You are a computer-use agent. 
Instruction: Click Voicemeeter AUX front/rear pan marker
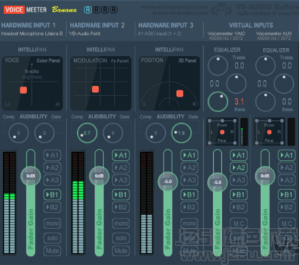pos(269,132)
